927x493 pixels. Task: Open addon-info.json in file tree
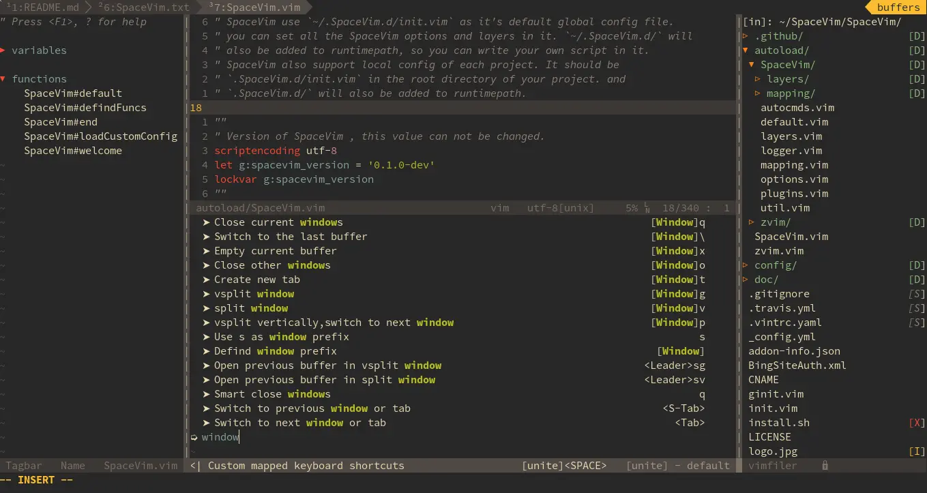click(x=795, y=351)
